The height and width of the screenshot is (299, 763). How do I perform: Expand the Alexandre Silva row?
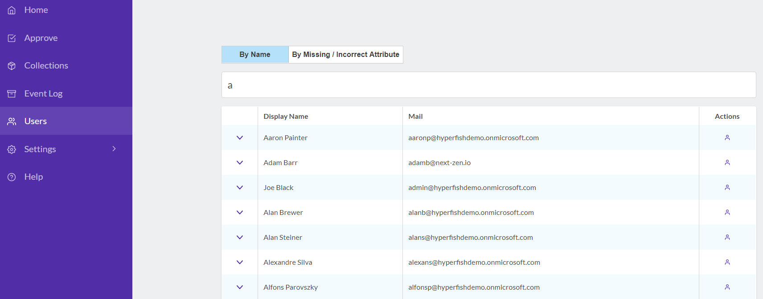[x=240, y=263]
